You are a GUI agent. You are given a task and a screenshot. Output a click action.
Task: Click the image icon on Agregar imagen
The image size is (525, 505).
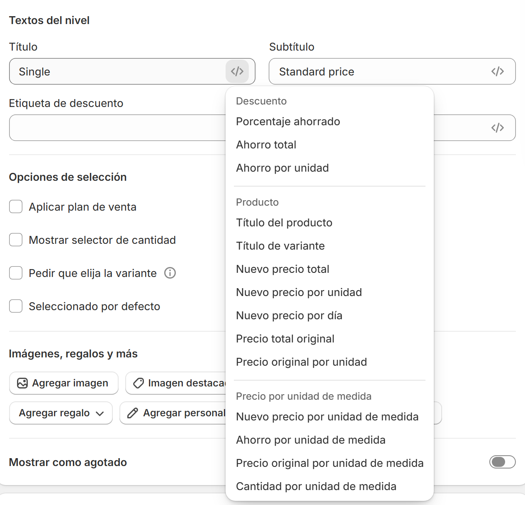22,383
